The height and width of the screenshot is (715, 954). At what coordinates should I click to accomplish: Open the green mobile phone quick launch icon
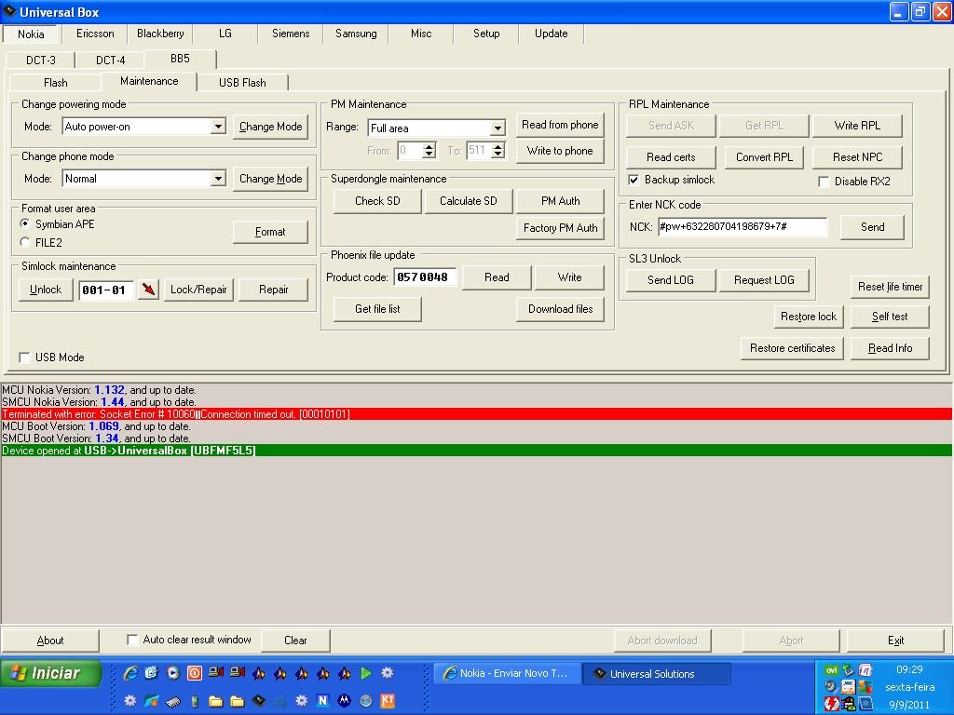pyautogui.click(x=195, y=701)
